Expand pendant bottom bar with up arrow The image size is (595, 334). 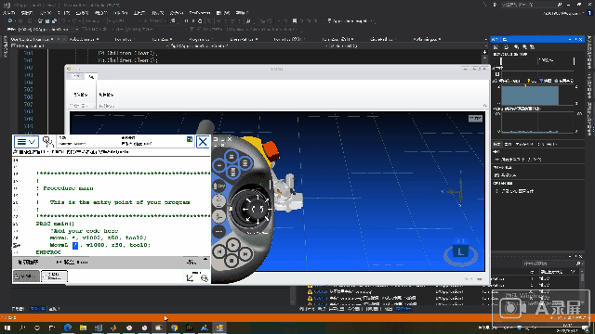point(205,259)
